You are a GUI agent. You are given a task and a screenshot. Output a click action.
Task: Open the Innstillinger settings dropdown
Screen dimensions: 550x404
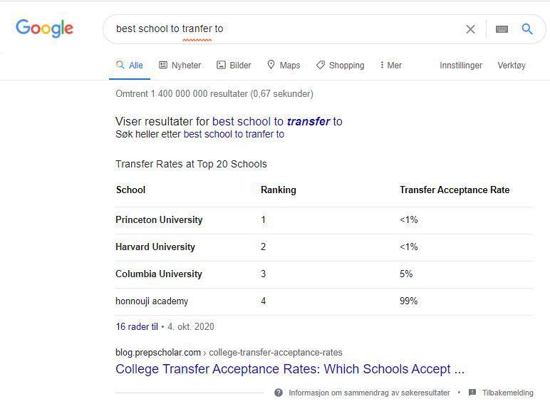(461, 65)
